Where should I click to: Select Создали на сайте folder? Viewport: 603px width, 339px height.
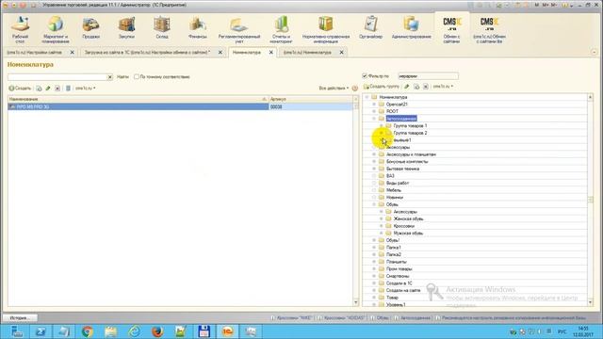[x=403, y=290]
